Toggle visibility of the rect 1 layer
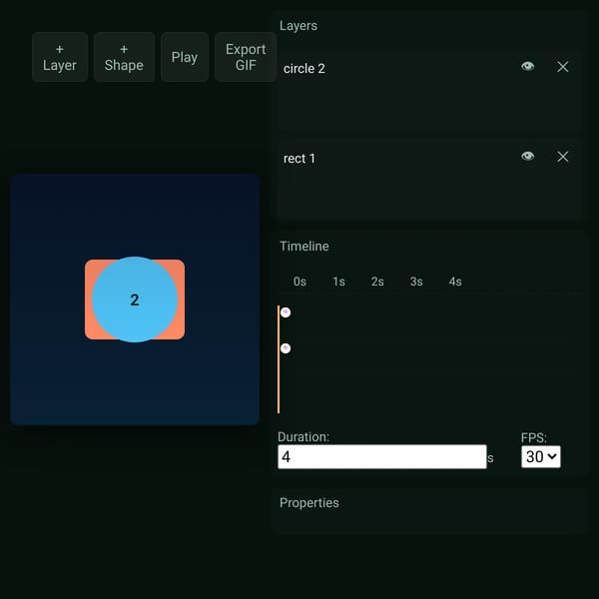This screenshot has width=599, height=599. coord(527,157)
